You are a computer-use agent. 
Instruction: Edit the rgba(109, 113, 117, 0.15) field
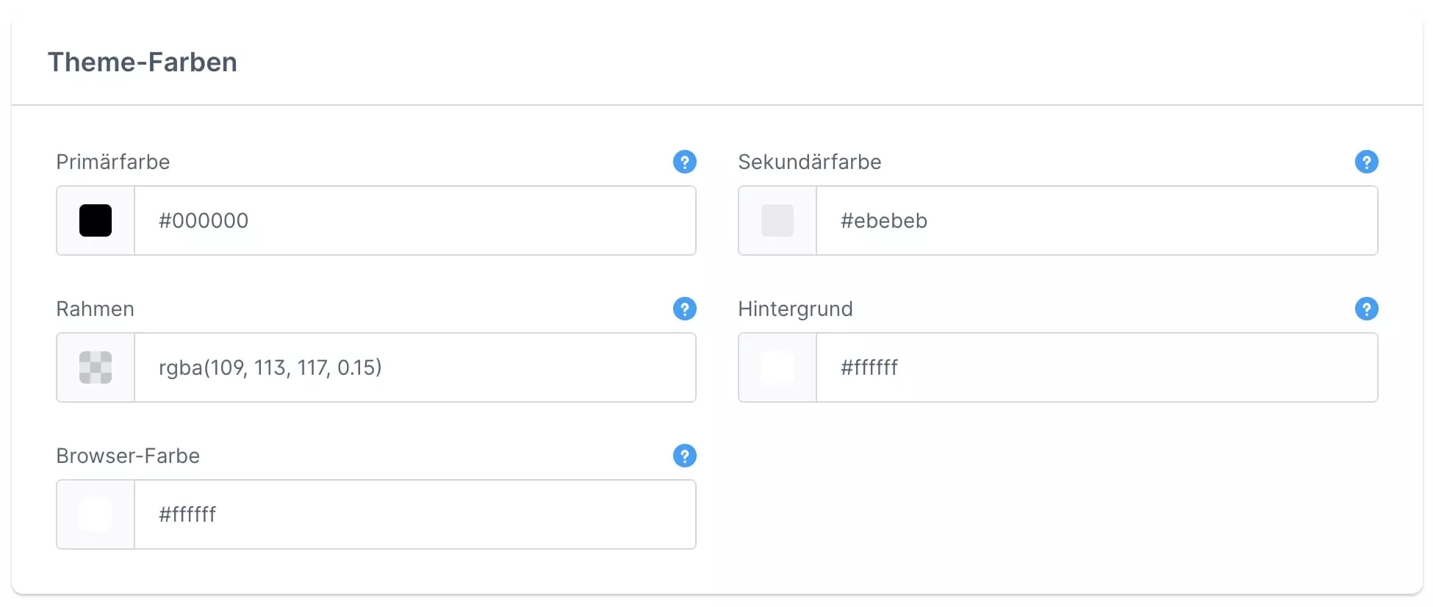point(414,367)
